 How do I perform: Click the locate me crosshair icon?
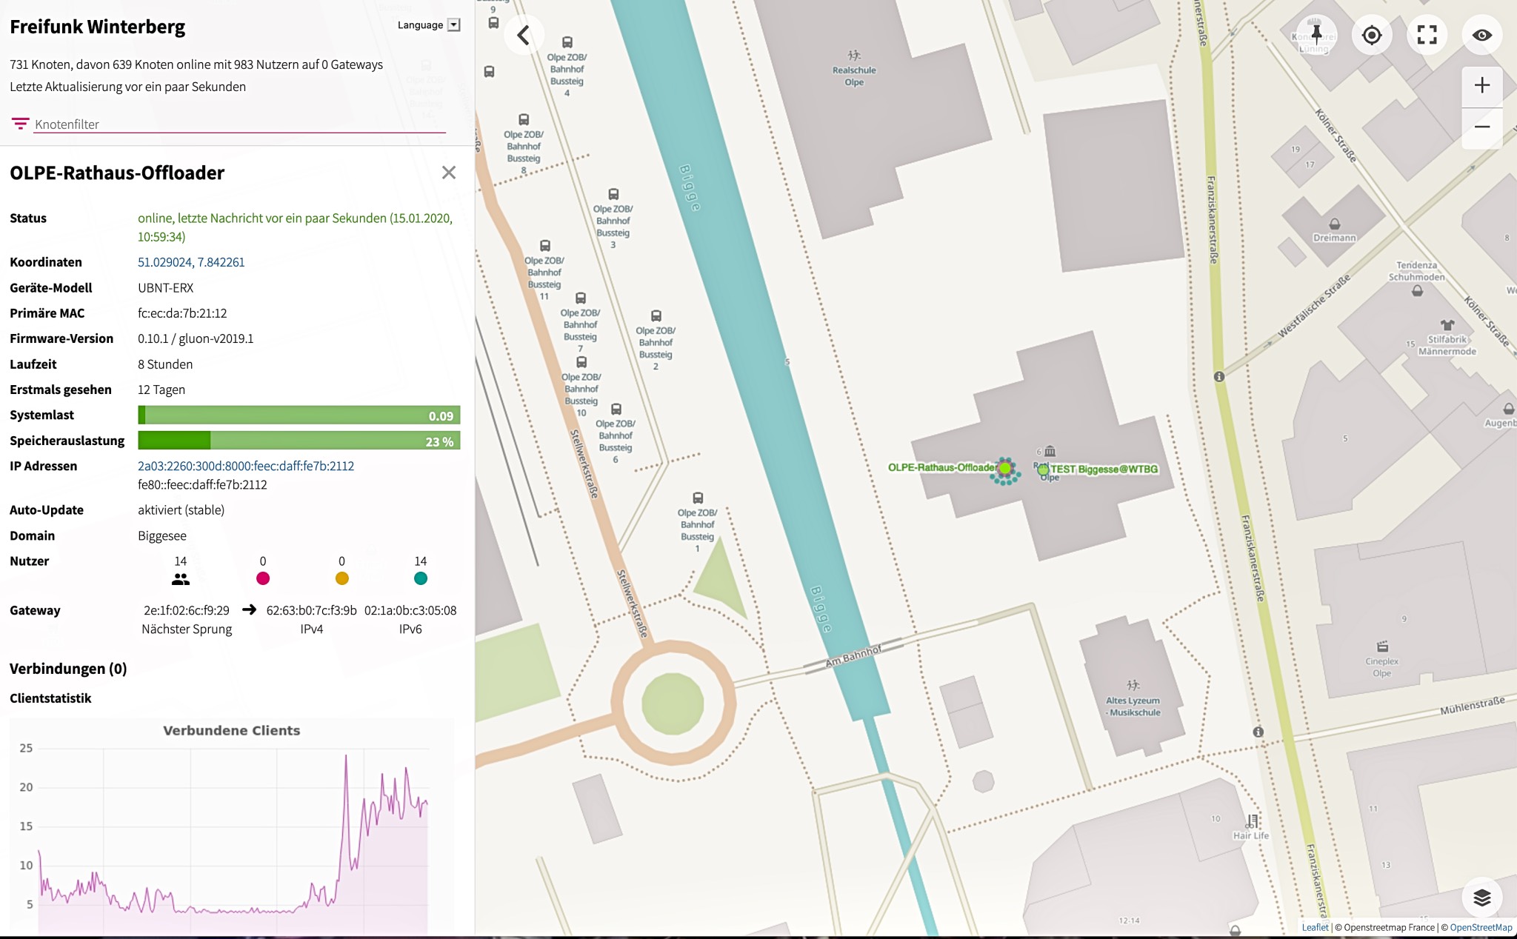pyautogui.click(x=1372, y=35)
